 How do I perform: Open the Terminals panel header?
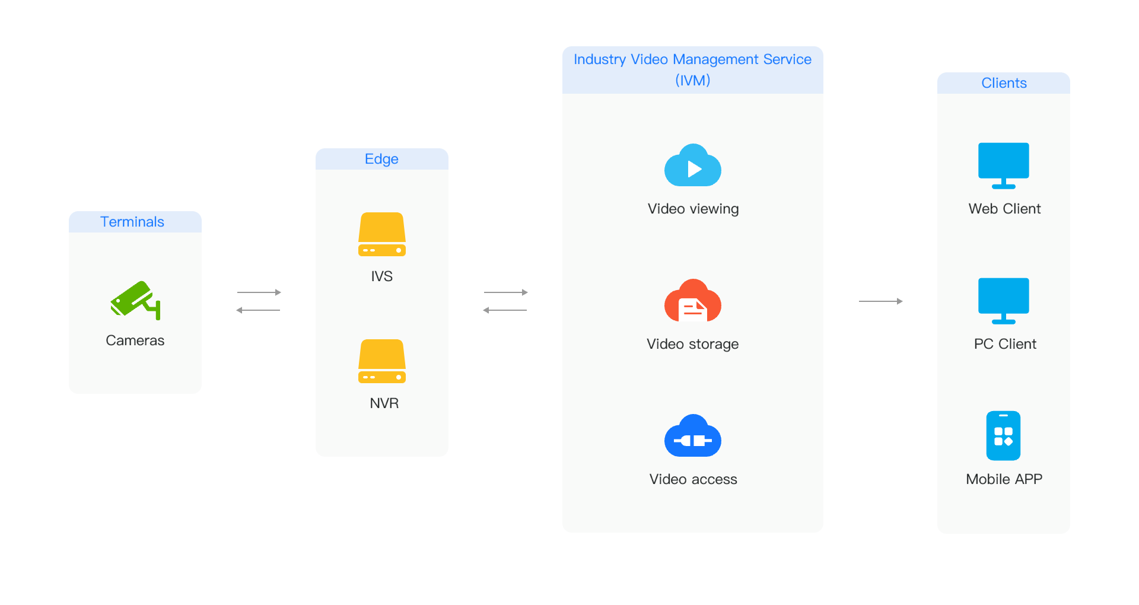coord(135,222)
